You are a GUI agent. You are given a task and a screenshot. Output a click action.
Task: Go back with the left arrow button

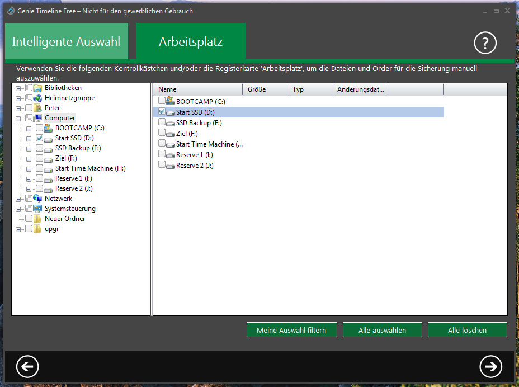tap(27, 366)
